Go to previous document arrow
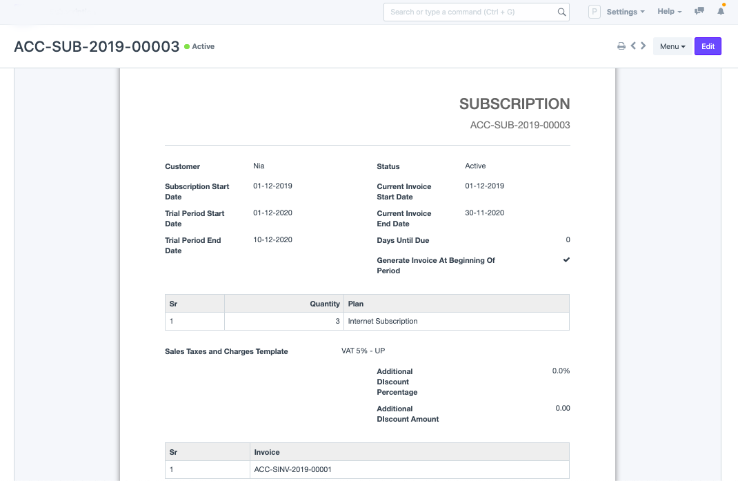The height and width of the screenshot is (481, 738). pos(633,46)
